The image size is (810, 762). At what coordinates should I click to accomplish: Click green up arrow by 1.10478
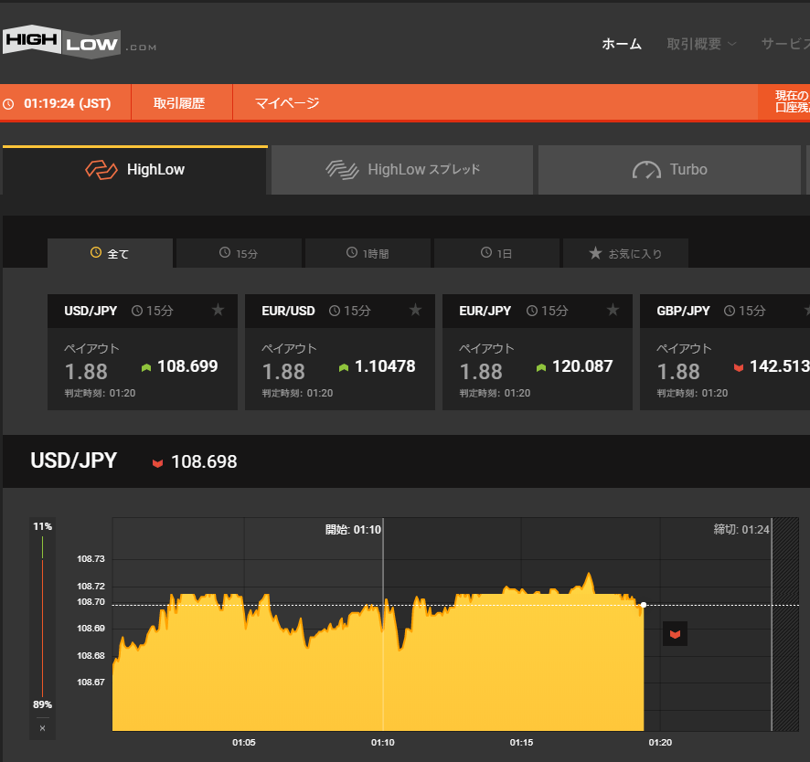[344, 367]
